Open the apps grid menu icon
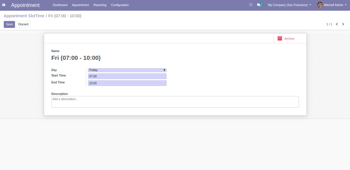Screen dimensions: 350x170 coord(4,5)
